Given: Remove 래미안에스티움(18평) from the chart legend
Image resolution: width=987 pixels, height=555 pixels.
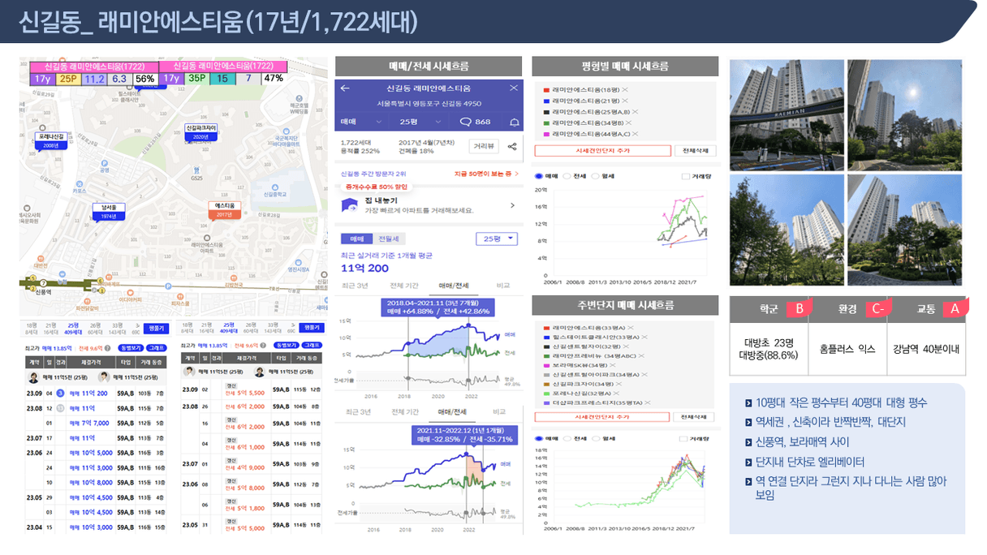Looking at the screenshot, I should tap(625, 89).
